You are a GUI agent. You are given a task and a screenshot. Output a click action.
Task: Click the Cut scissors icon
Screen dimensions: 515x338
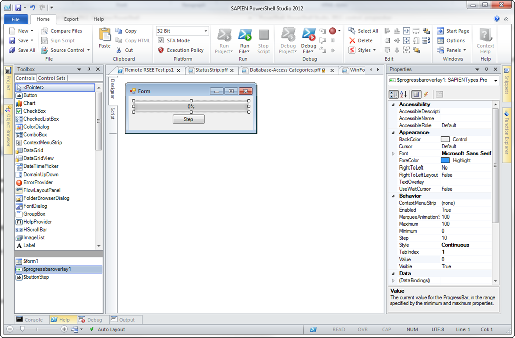119,50
